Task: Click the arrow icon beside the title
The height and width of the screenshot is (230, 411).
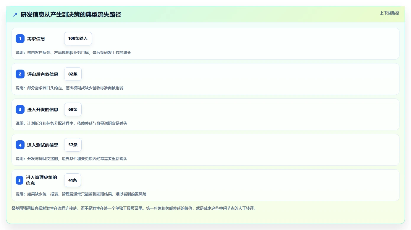Action: pyautogui.click(x=15, y=14)
